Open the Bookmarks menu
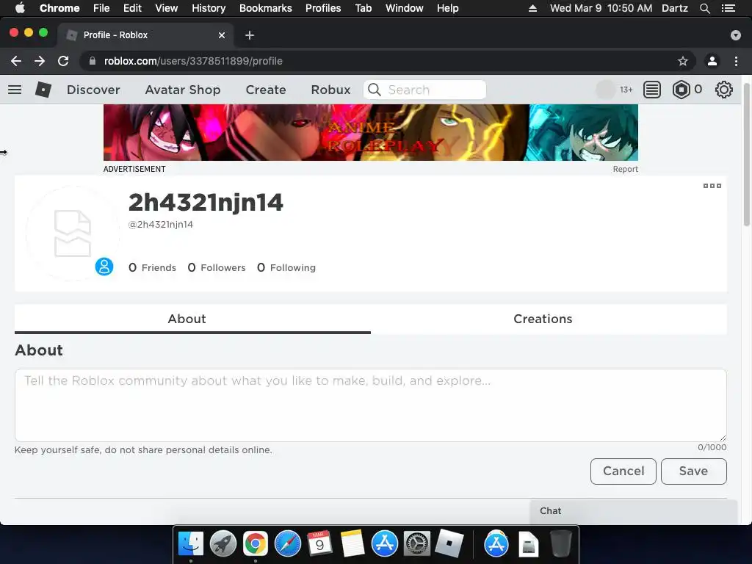Image resolution: width=752 pixels, height=564 pixels. (266, 8)
